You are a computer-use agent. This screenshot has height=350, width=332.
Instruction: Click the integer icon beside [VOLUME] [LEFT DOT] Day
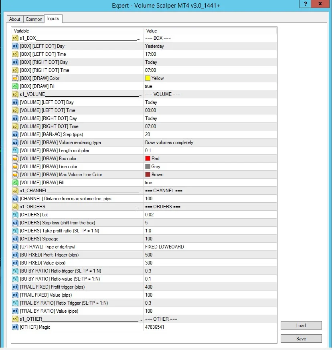(x=15, y=102)
